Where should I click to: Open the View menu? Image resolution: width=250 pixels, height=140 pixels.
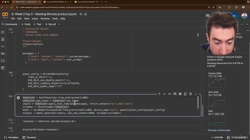27,19
